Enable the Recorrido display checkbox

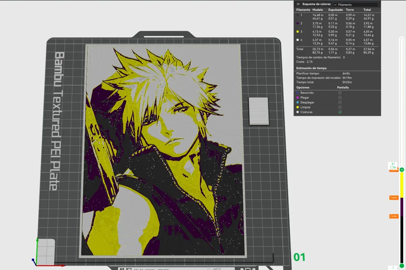click(340, 93)
